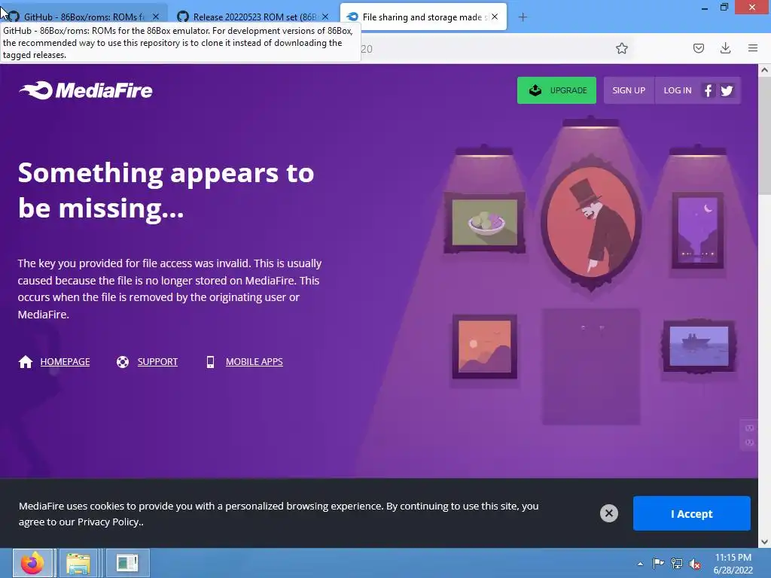
Task: Open the HOMEPAGE link
Action: [65, 362]
